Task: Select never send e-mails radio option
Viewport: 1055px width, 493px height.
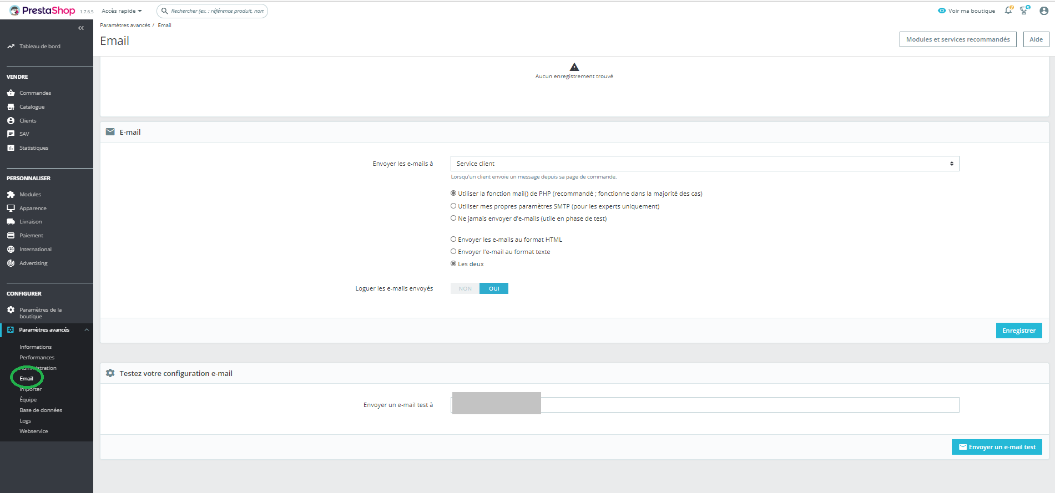Action: tap(453, 218)
